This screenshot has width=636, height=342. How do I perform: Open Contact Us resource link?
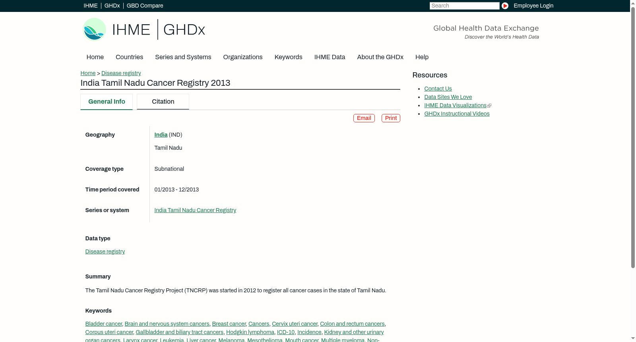click(438, 89)
